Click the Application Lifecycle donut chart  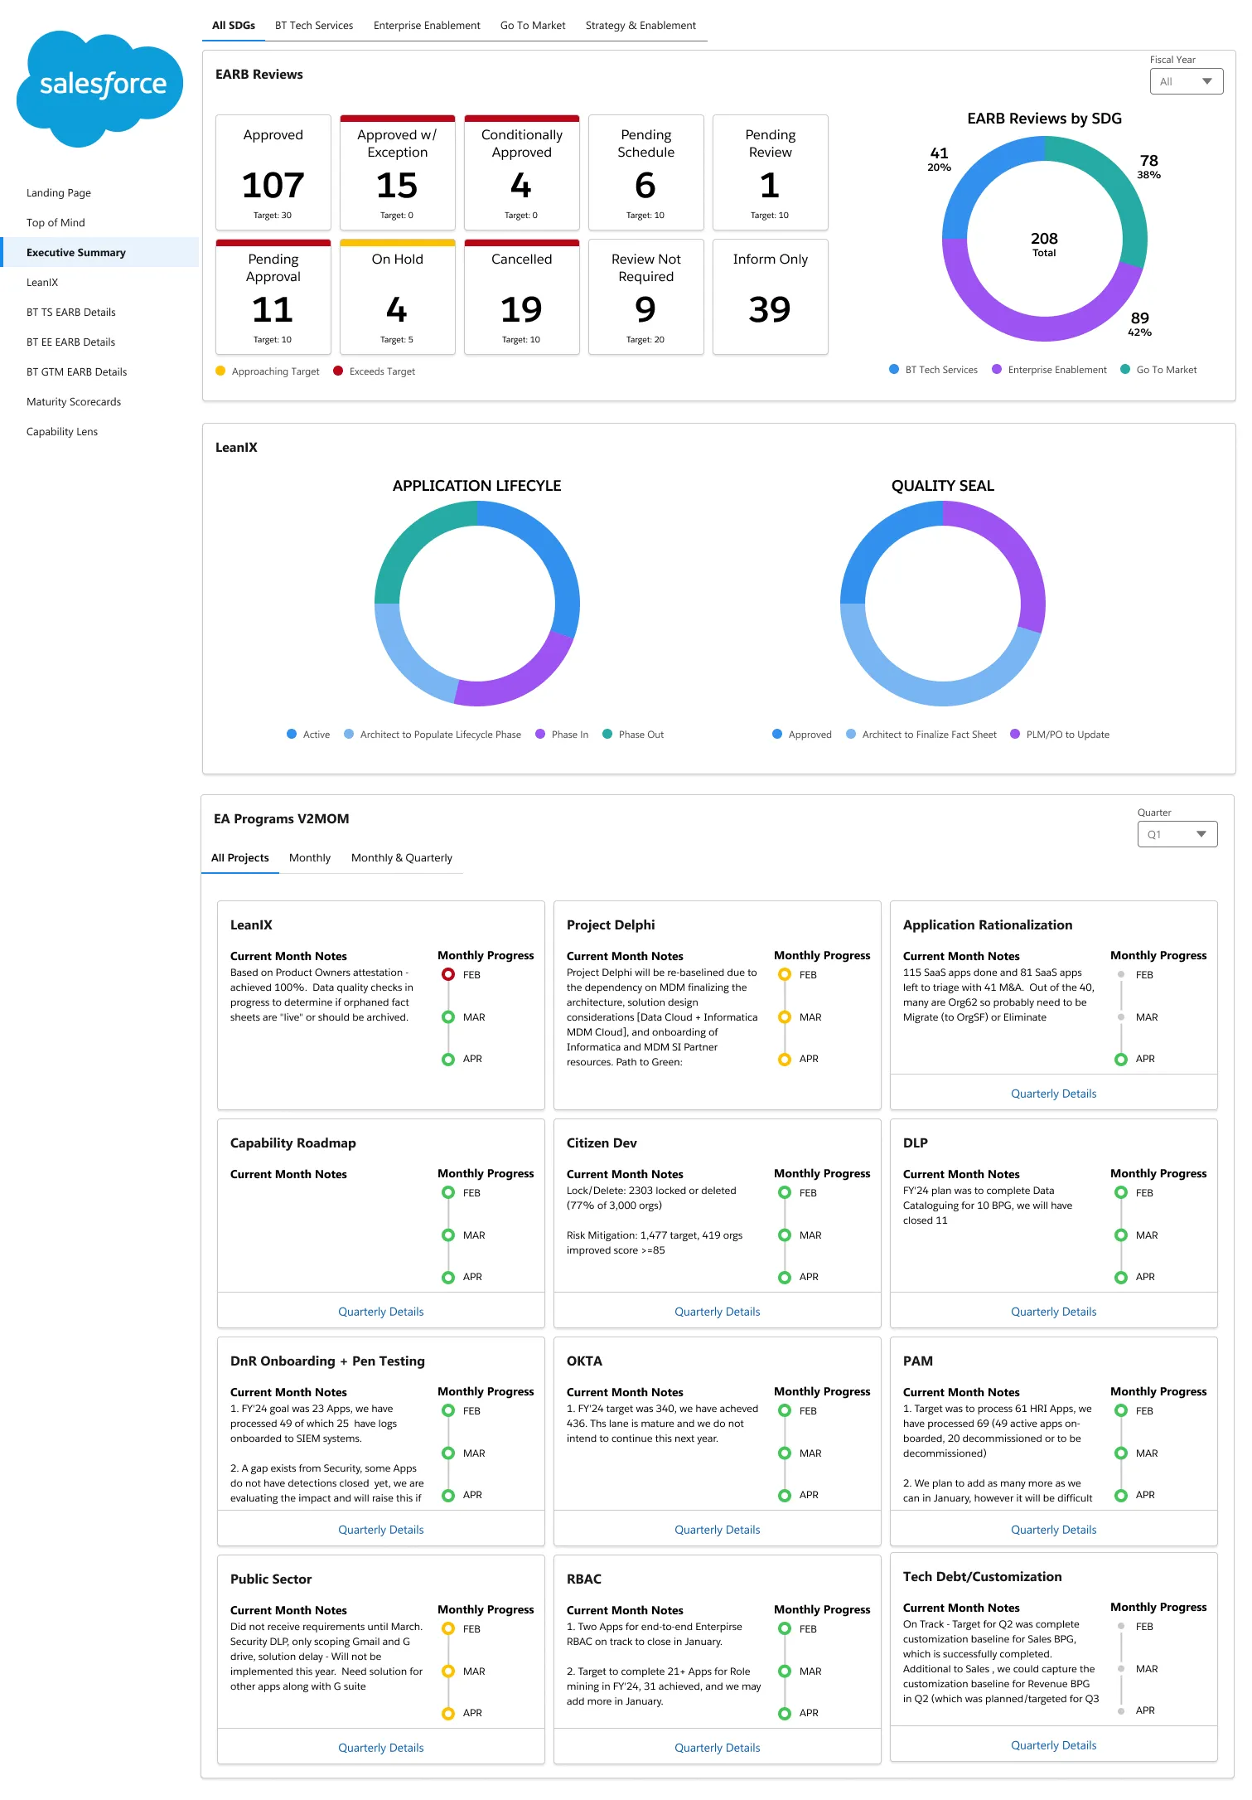tap(477, 604)
